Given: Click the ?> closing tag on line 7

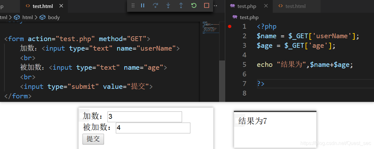Looking at the screenshot, I should pos(261,83).
